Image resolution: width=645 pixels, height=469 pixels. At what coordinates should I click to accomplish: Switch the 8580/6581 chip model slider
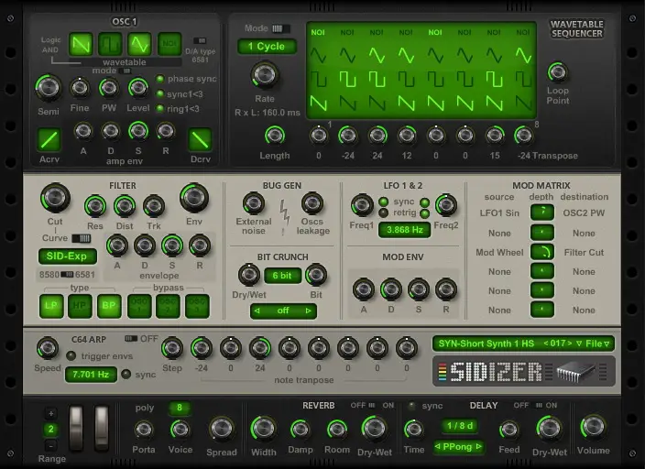pyautogui.click(x=68, y=275)
